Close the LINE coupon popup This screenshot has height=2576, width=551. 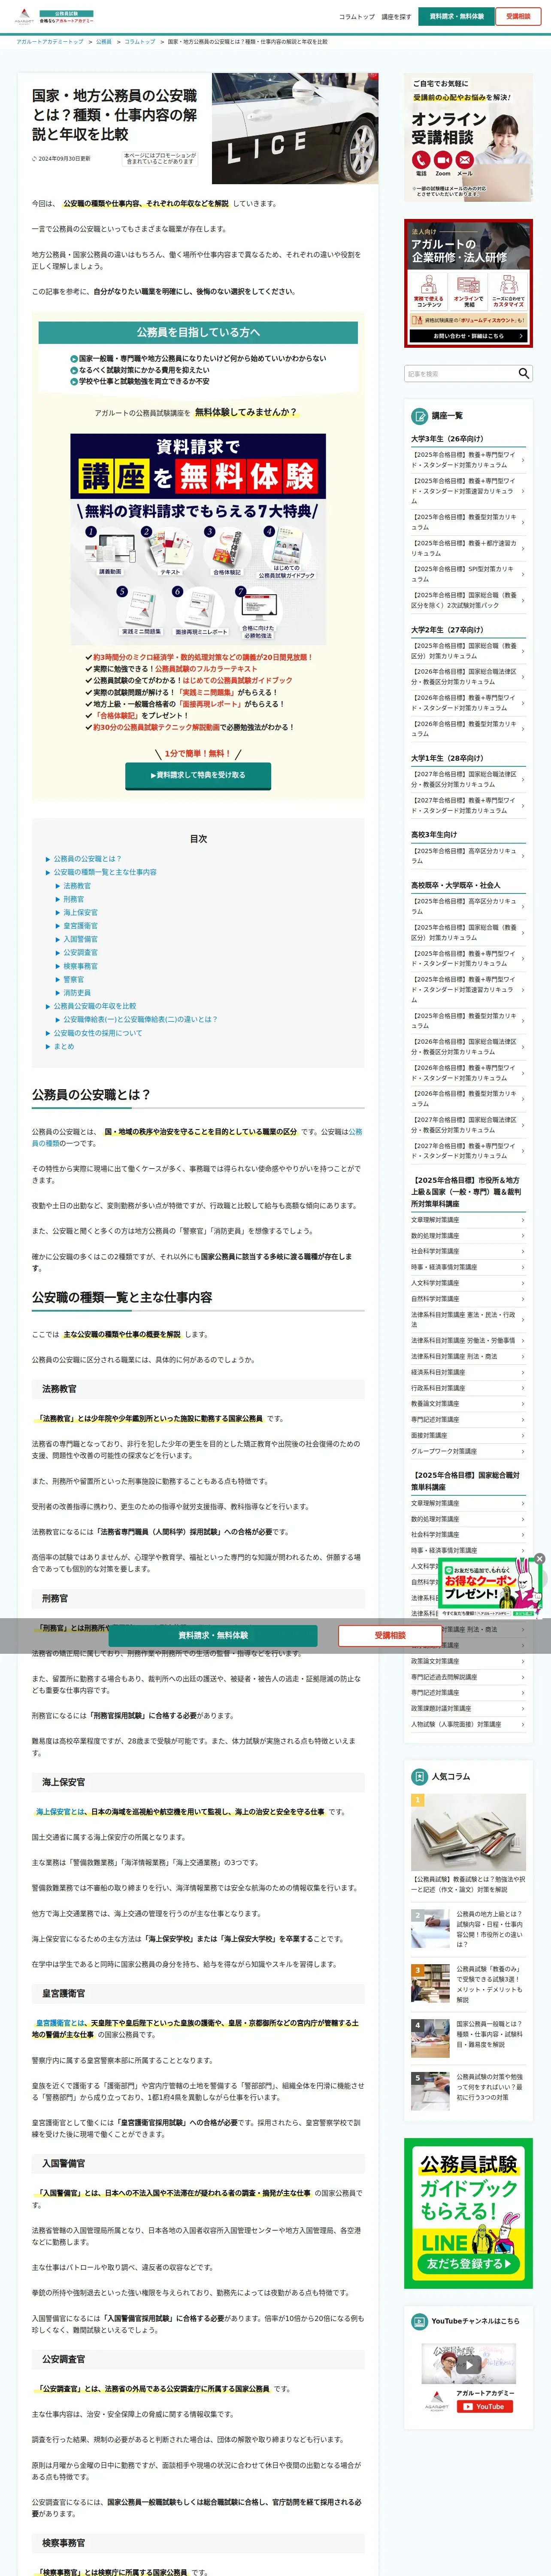539,1558
